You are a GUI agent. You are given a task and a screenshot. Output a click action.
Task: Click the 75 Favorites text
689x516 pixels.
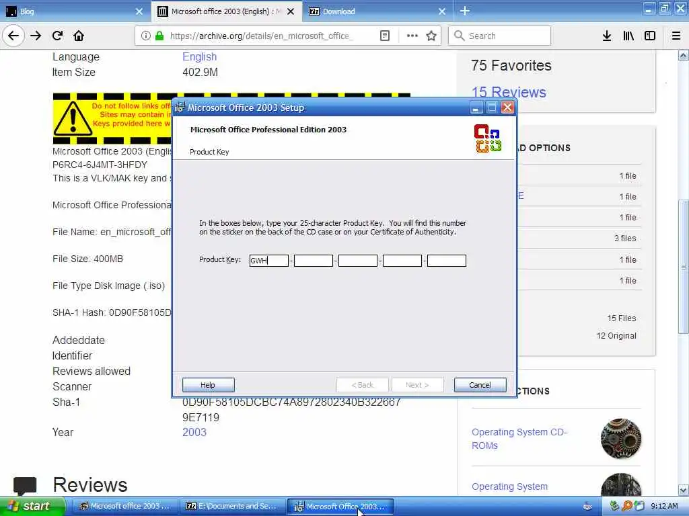(x=511, y=65)
